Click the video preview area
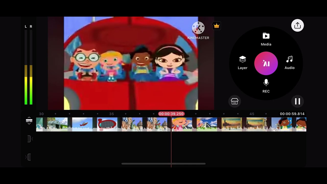 point(131,63)
